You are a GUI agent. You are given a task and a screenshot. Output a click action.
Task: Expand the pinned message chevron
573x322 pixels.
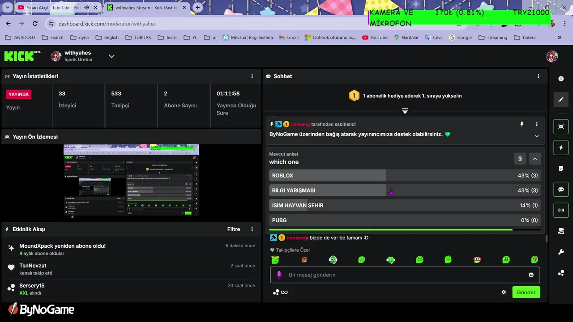pos(537,136)
